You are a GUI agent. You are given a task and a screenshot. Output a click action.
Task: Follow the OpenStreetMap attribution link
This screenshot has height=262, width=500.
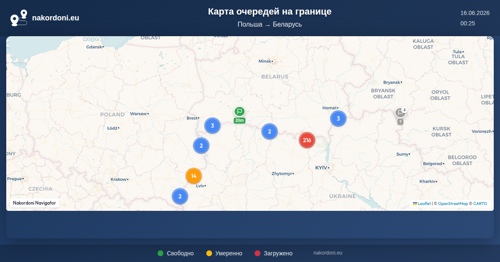point(453,204)
